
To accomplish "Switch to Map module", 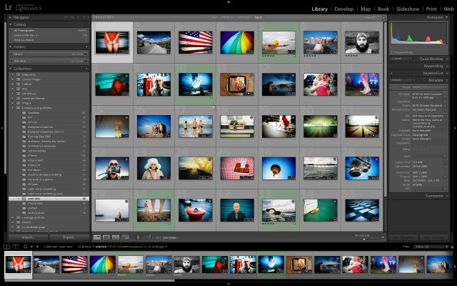I will tap(366, 9).
